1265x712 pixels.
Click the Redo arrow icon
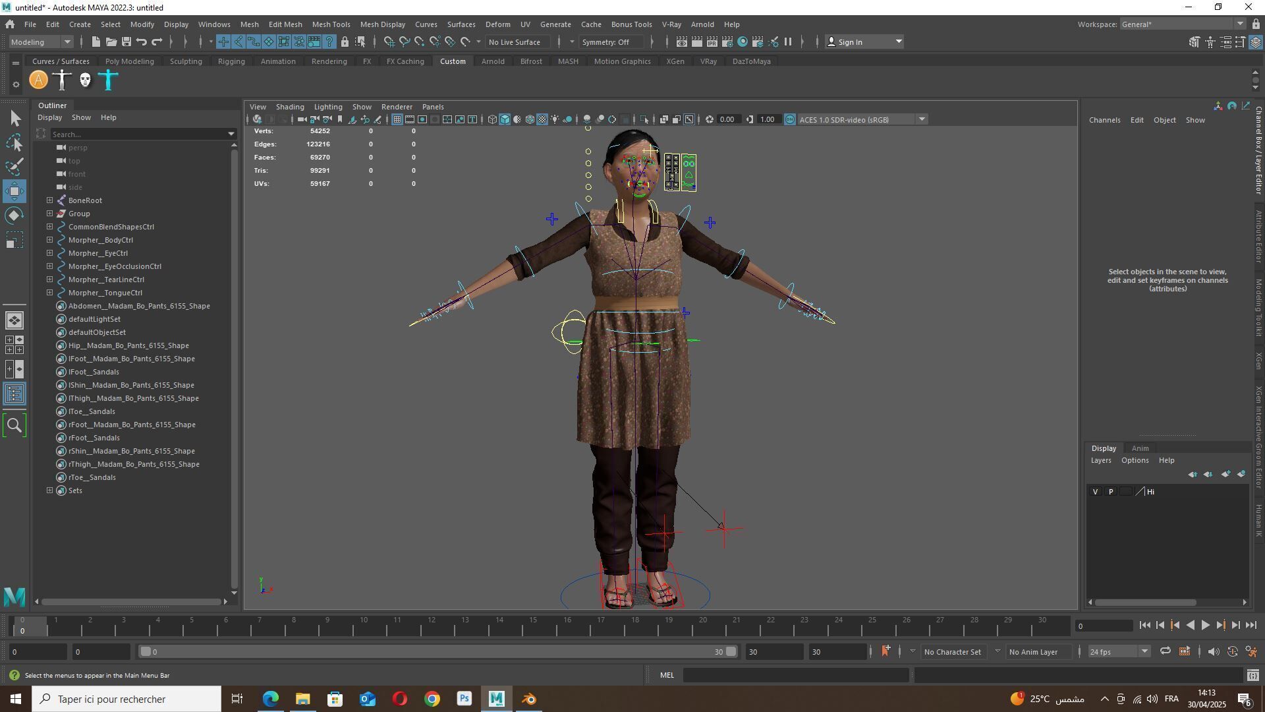[x=157, y=42]
